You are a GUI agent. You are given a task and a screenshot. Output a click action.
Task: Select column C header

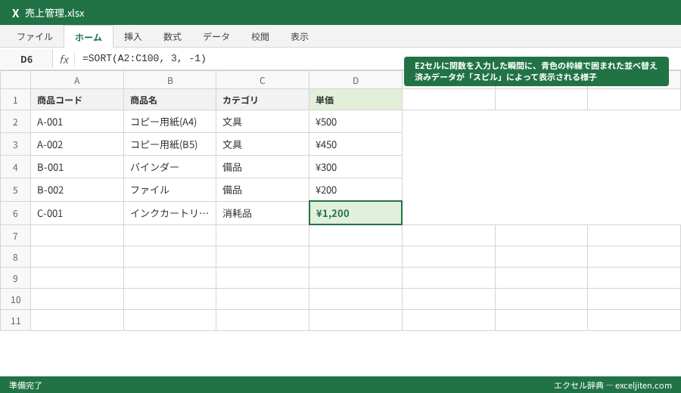tap(263, 80)
